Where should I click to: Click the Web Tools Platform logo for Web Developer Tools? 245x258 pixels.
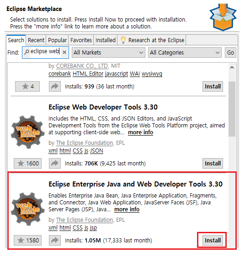tap(27, 132)
